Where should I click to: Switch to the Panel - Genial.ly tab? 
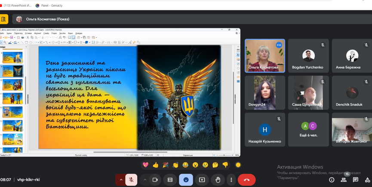click(x=49, y=6)
